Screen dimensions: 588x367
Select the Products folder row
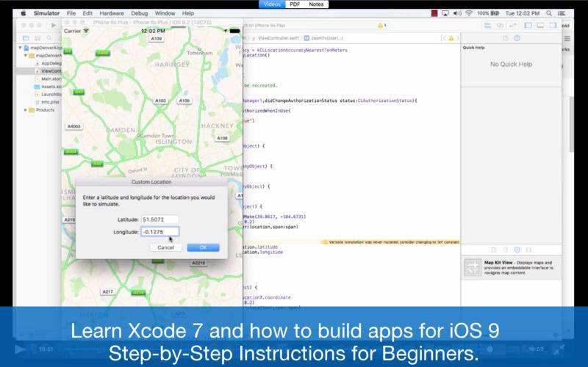(42, 110)
